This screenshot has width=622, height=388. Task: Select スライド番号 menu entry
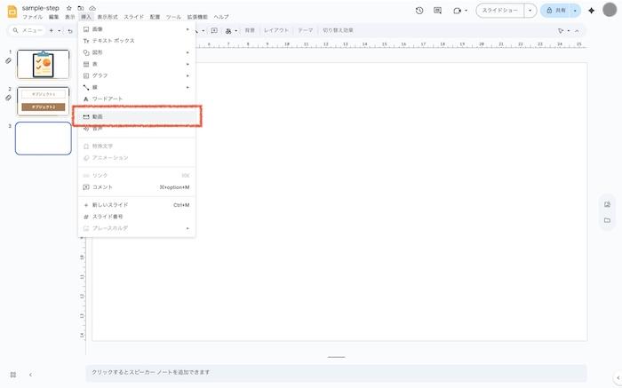[137, 217]
